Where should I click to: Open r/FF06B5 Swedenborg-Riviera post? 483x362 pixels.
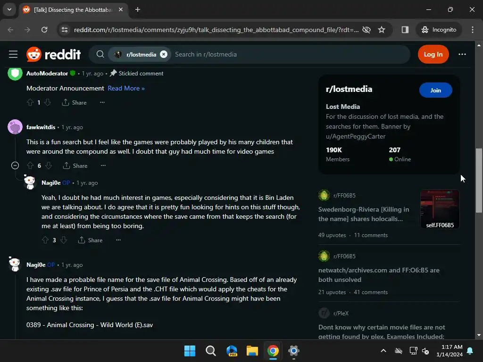[x=364, y=214]
